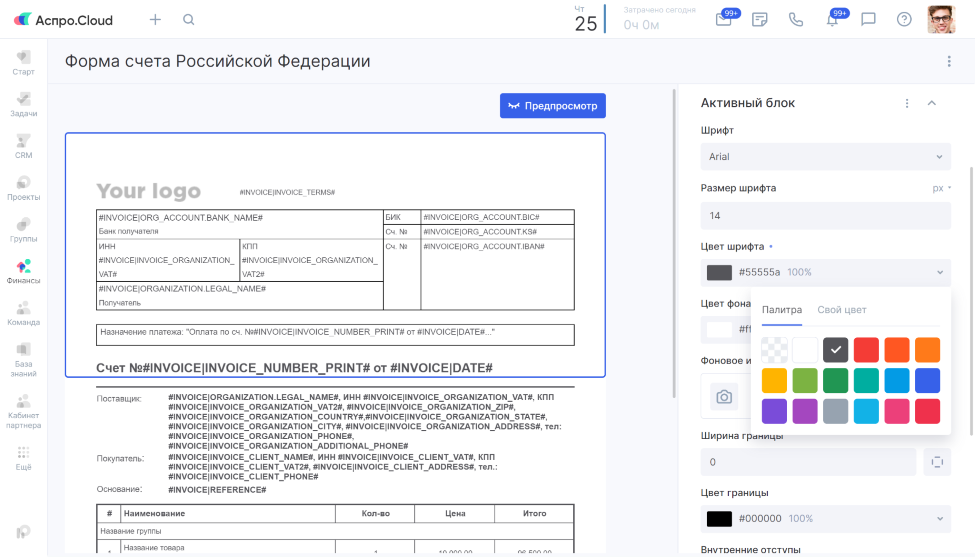
Task: Open Кабинет партнера in sidebar
Action: point(23,412)
